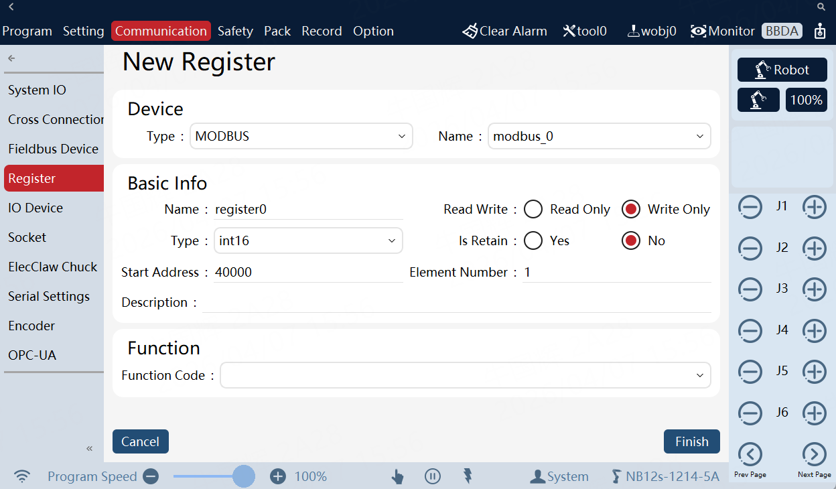Open the tool0 wrench icon
Screen dimensions: 836x489
pyautogui.click(x=569, y=31)
